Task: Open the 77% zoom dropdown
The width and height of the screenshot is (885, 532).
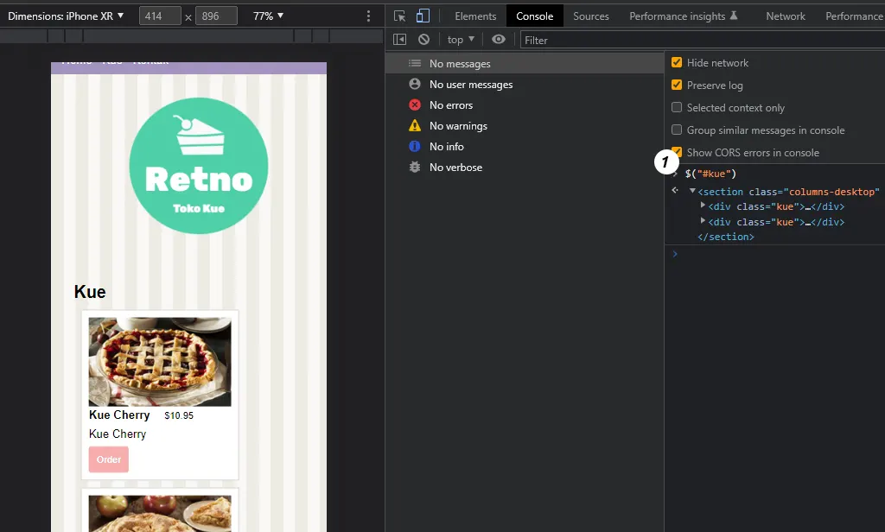Action: 268,16
